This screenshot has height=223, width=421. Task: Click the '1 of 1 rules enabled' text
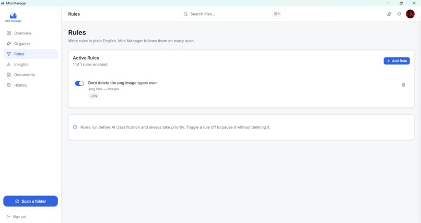click(x=90, y=65)
